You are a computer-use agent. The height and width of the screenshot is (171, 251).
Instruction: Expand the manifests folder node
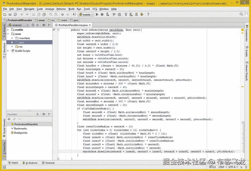point(12,38)
